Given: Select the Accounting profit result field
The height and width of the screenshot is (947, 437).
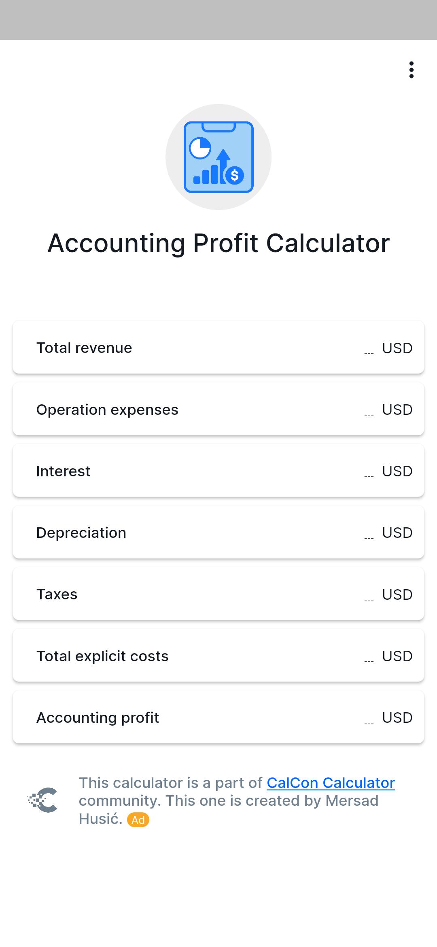Looking at the screenshot, I should pyautogui.click(x=218, y=717).
